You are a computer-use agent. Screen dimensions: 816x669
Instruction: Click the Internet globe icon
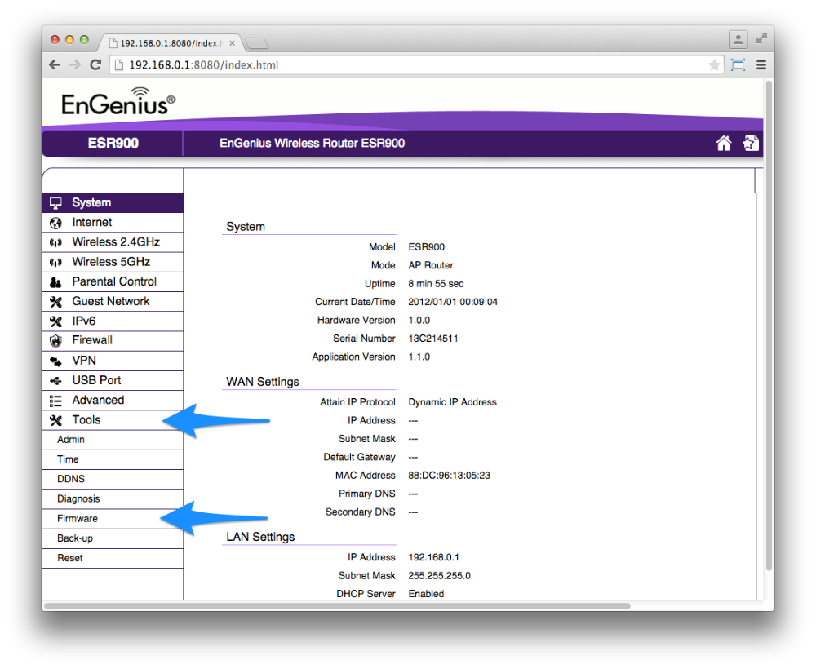pyautogui.click(x=55, y=224)
